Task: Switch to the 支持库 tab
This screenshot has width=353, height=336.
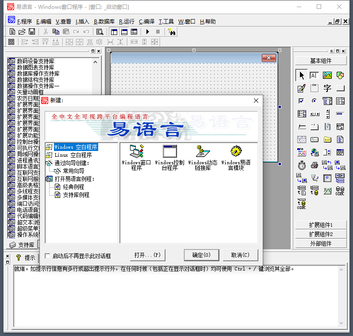Action: point(22,245)
